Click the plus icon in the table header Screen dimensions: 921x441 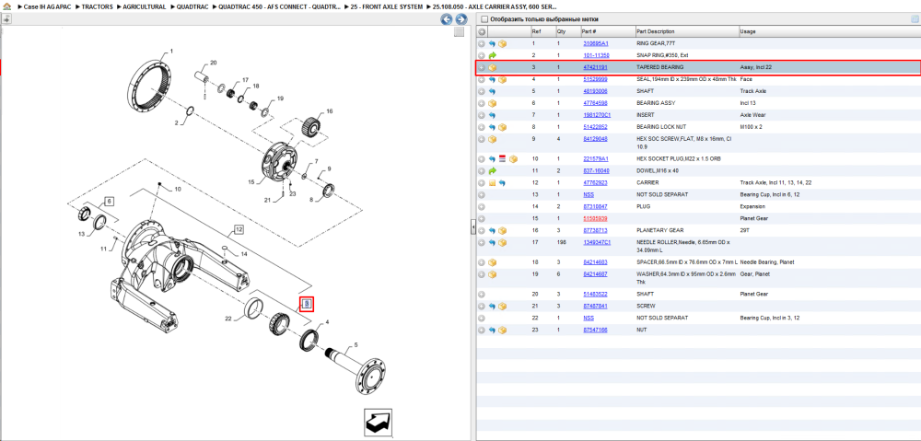pos(482,31)
